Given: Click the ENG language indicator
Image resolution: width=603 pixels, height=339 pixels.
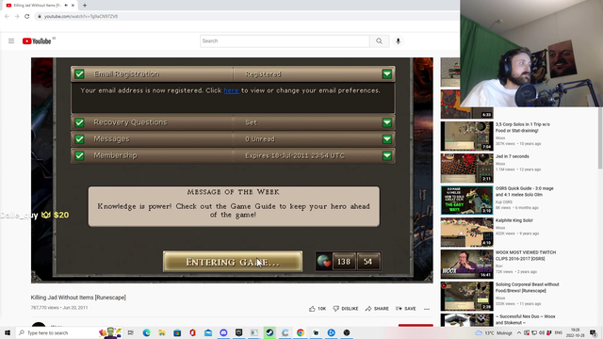Looking at the screenshot, I should coord(559,332).
